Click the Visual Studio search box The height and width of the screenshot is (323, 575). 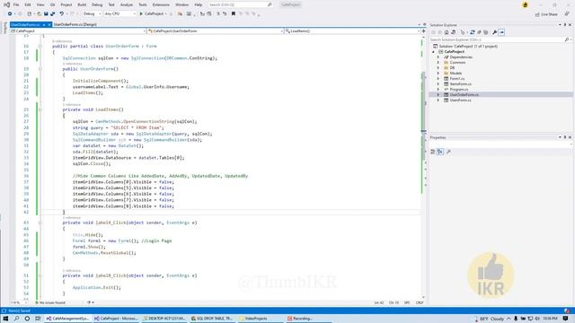[x=240, y=4]
